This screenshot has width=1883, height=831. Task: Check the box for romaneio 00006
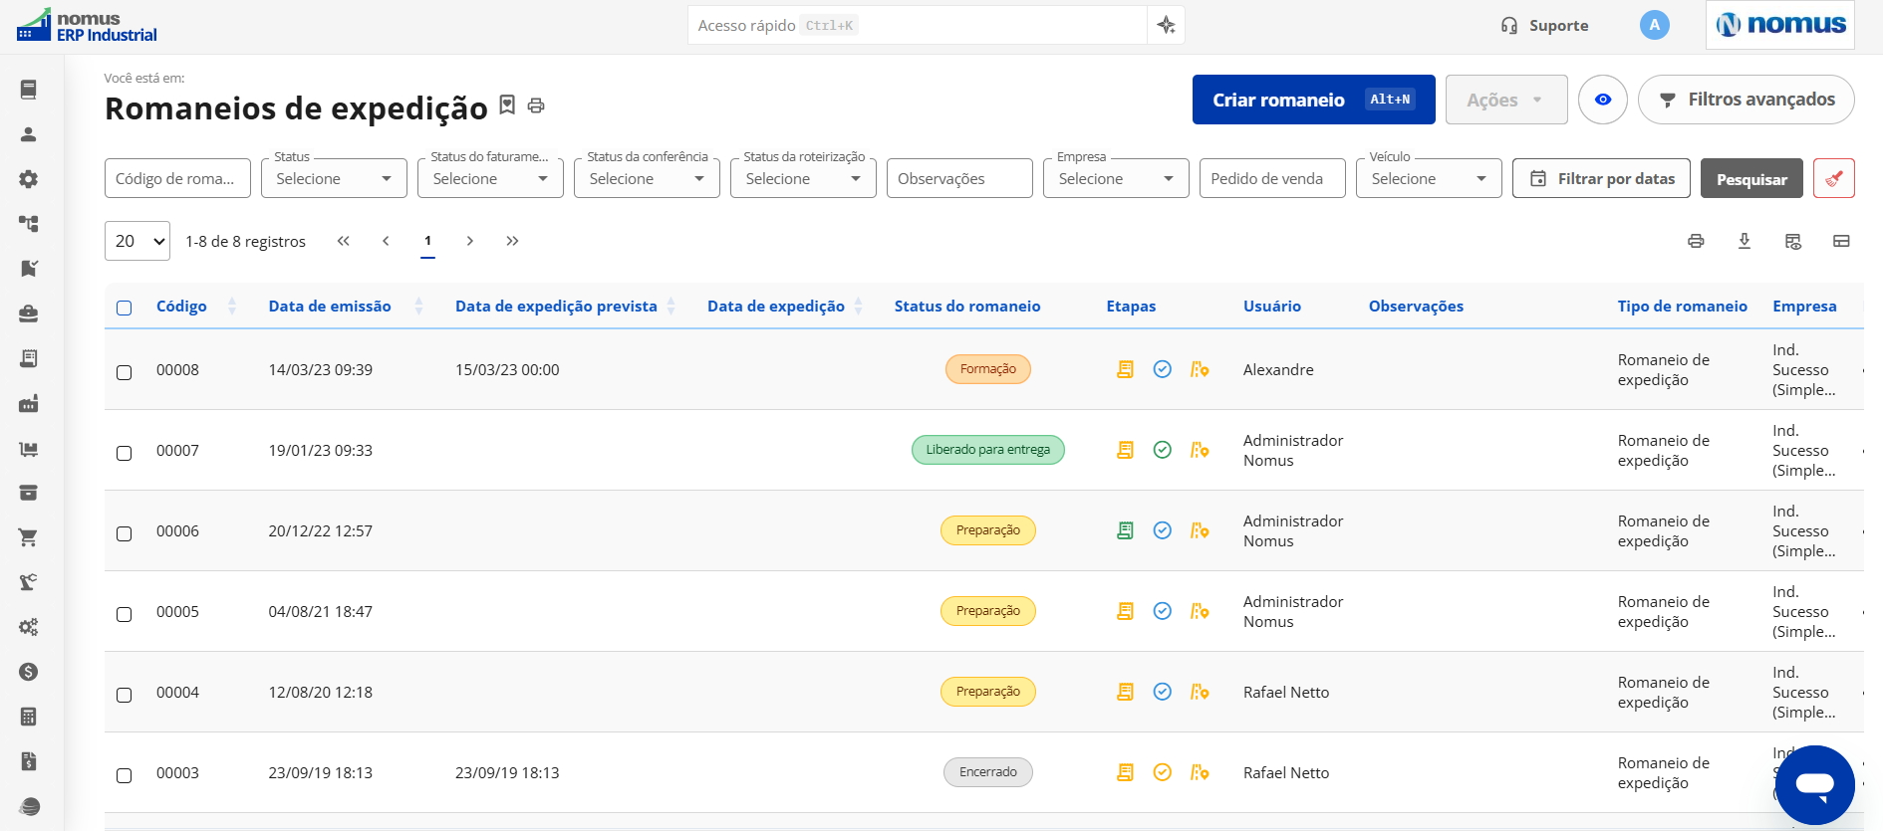[125, 533]
